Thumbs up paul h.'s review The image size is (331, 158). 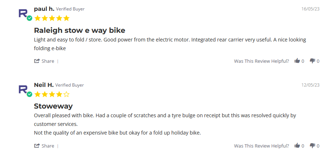pos(297,61)
